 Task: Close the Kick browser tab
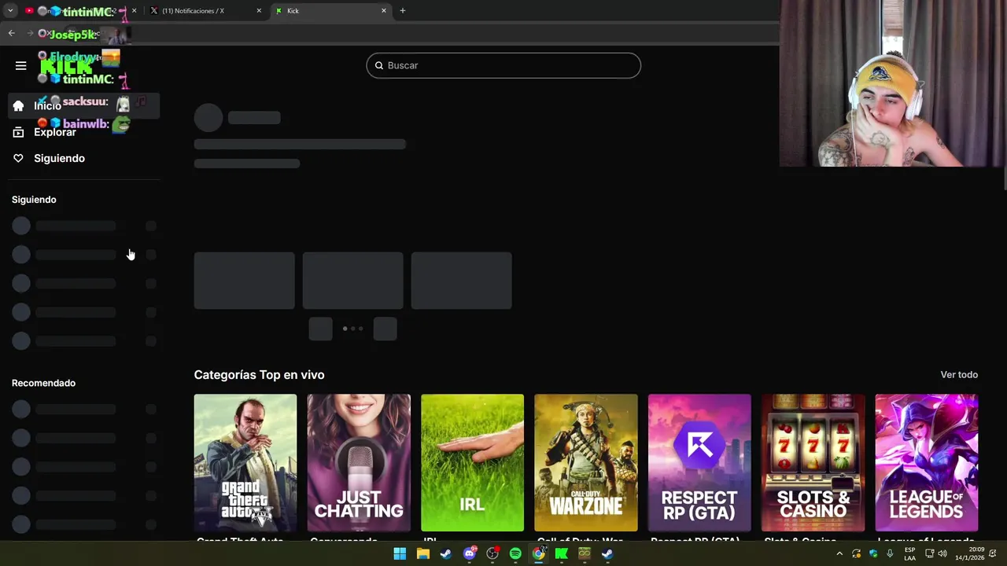pyautogui.click(x=384, y=11)
